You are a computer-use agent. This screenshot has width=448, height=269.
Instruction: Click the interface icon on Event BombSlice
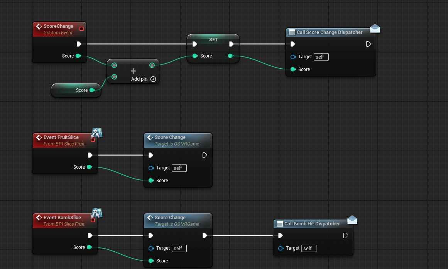(97, 213)
